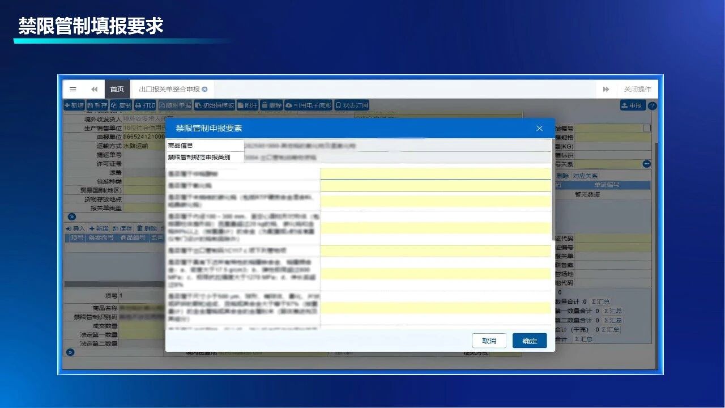Screen dimensions: 725x408
Task: Click the 删除 trash toolbar button
Action: coord(271,105)
